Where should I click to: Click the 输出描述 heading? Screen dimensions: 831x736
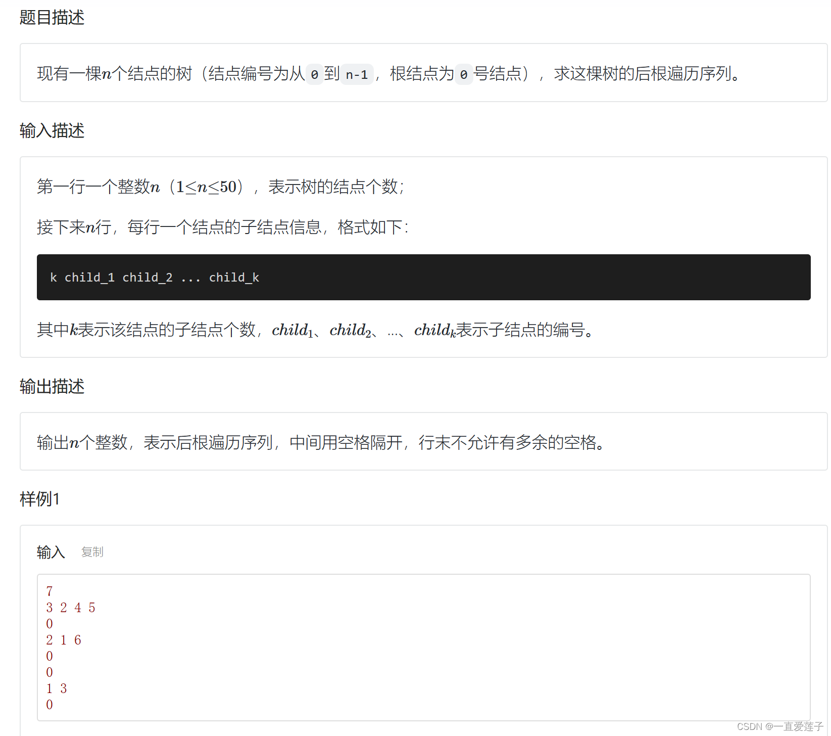click(52, 387)
